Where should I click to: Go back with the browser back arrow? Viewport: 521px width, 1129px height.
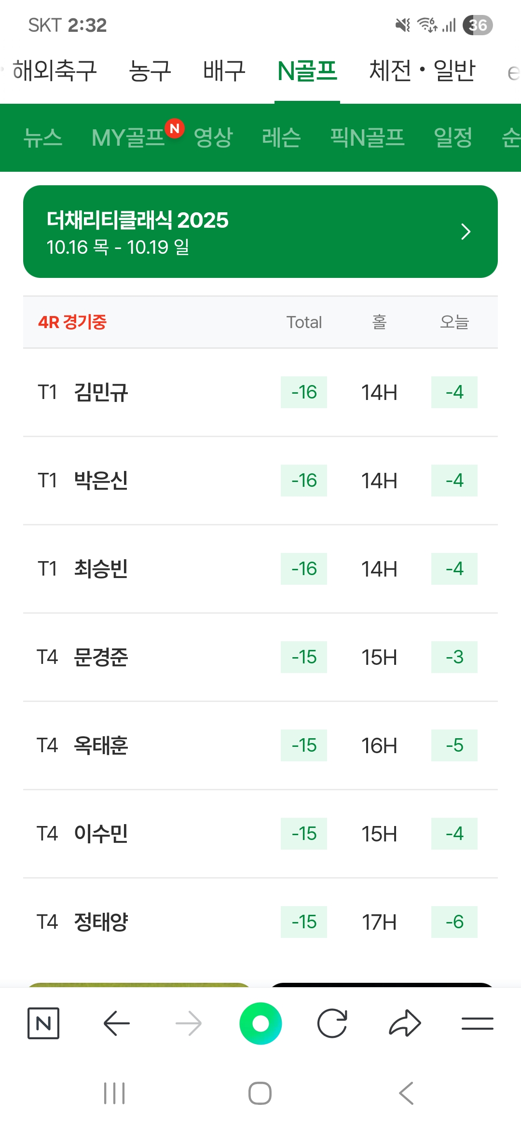tap(116, 1023)
